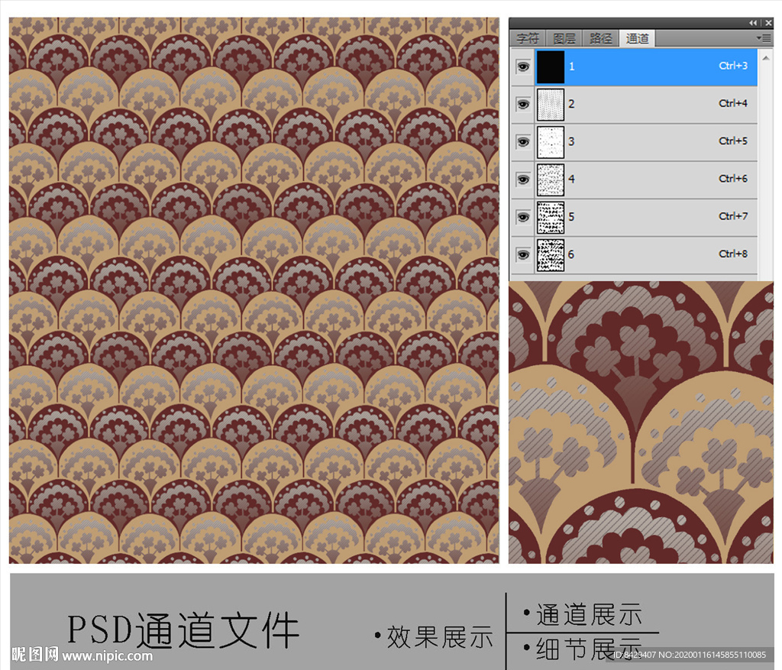The height and width of the screenshot is (670, 782).
Task: Toggle visibility of channel 5
Action: (522, 217)
